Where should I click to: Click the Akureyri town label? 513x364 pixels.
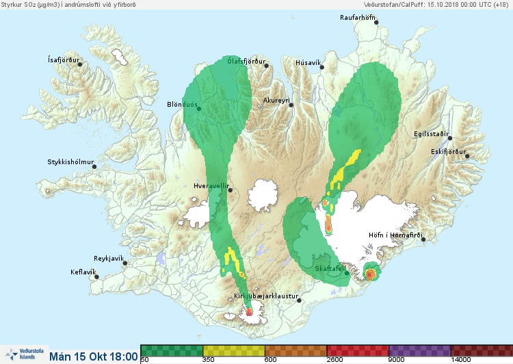pyautogui.click(x=276, y=101)
